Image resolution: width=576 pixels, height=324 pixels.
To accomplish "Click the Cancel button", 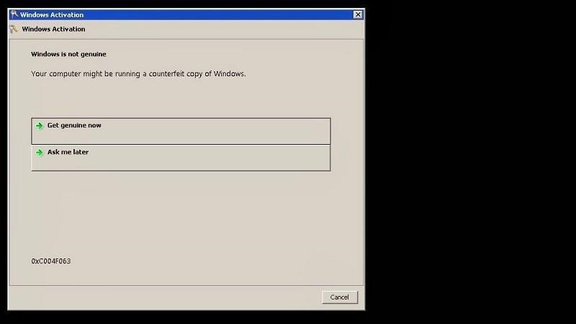I will click(x=340, y=297).
